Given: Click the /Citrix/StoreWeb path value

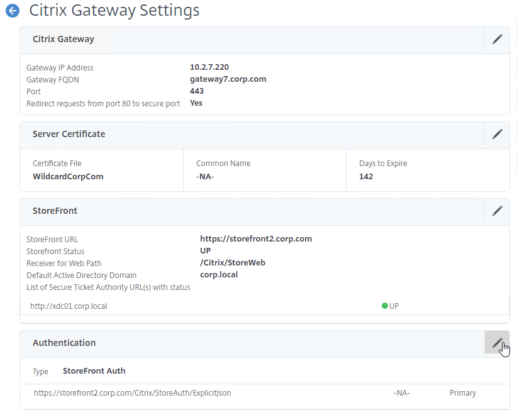Looking at the screenshot, I should pos(232,263).
